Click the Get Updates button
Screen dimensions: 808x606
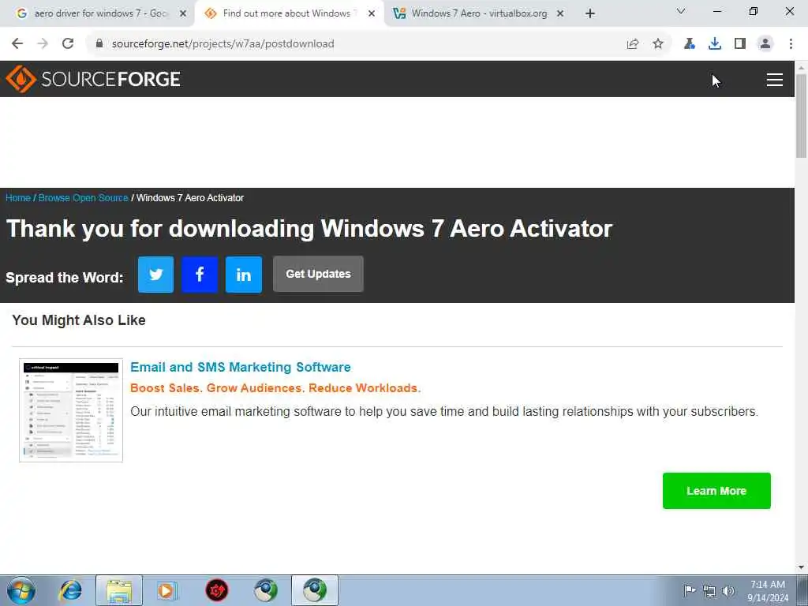pos(318,274)
